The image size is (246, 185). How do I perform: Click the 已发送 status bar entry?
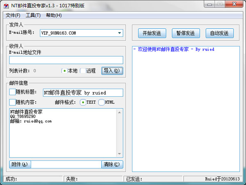153,179
